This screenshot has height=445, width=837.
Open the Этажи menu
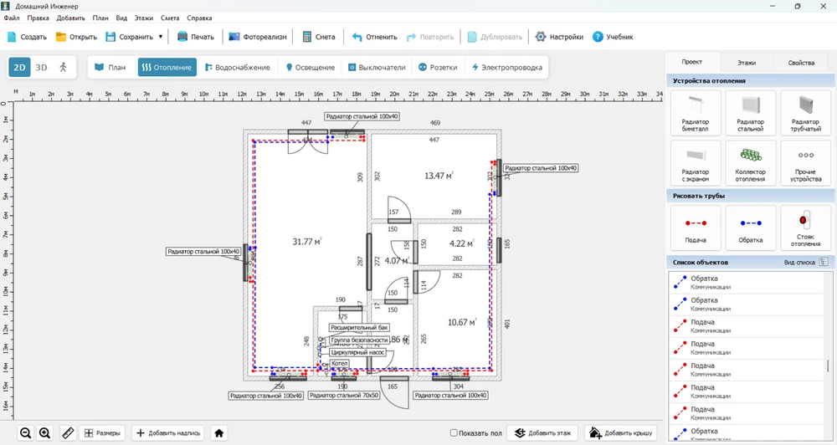click(144, 18)
